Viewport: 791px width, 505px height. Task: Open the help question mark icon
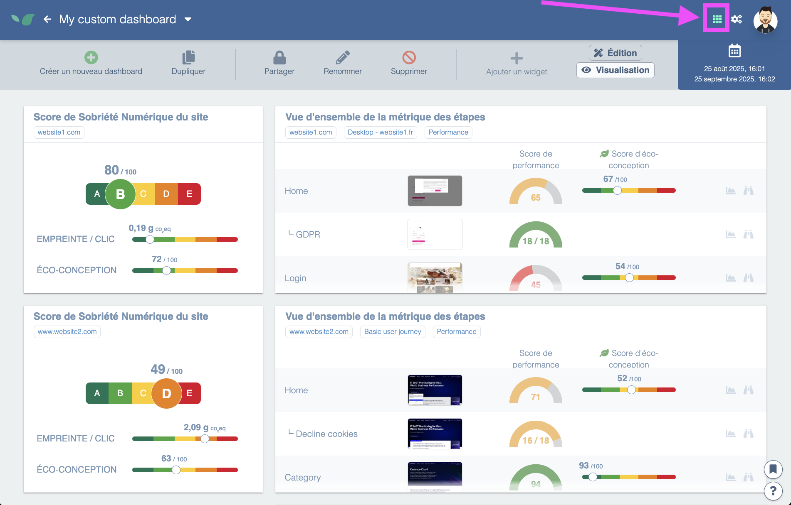[x=773, y=491]
